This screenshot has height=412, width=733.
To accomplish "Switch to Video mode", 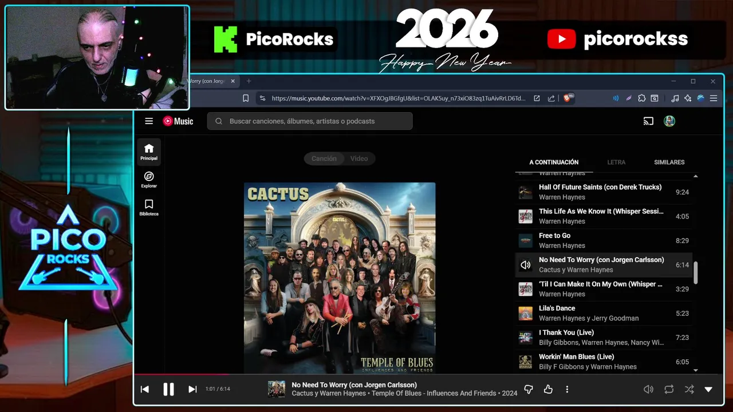I will point(359,159).
